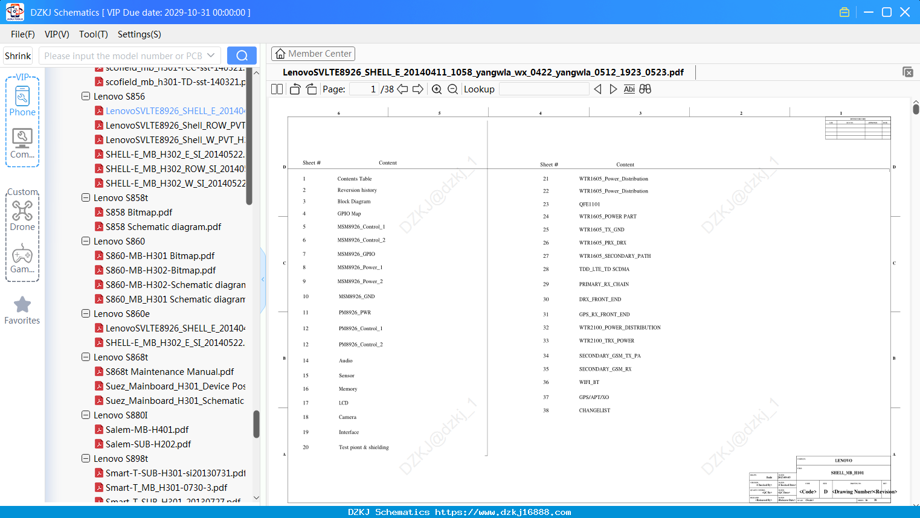Collapse the Lenovo S880I folder
Screen dimensions: 920x518
(86, 415)
